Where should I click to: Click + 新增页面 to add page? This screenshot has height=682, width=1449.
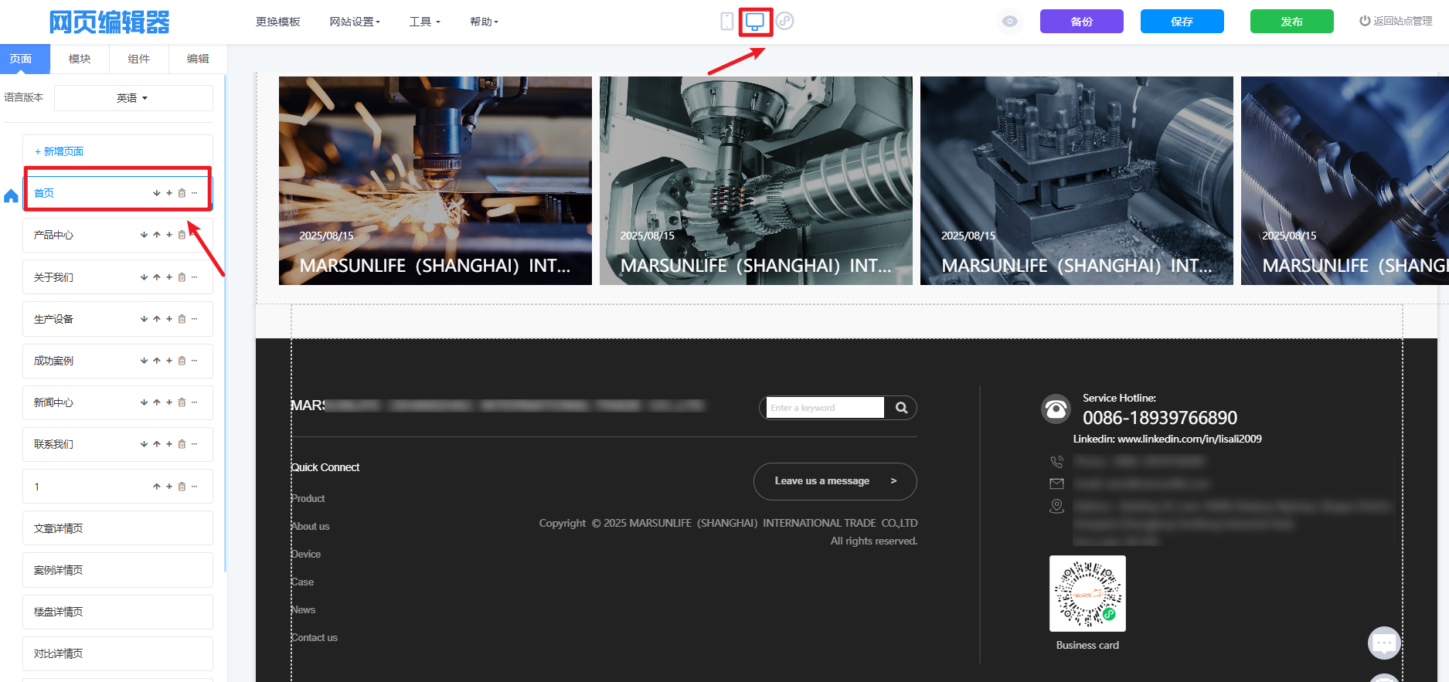coord(60,151)
